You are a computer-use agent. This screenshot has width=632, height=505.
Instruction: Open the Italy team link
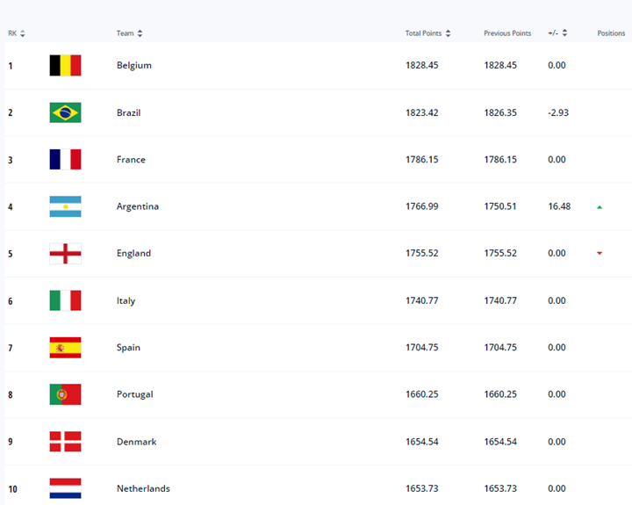[126, 301]
